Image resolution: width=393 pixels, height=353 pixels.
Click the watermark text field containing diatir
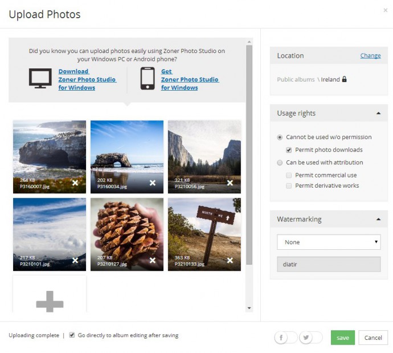click(329, 264)
